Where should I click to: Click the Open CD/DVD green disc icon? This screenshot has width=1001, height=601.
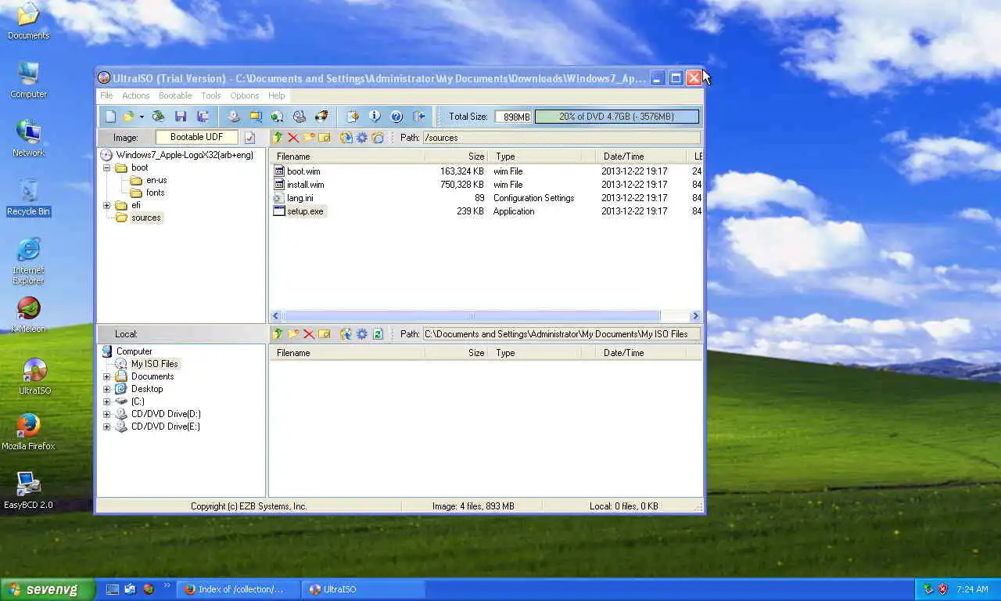click(158, 117)
